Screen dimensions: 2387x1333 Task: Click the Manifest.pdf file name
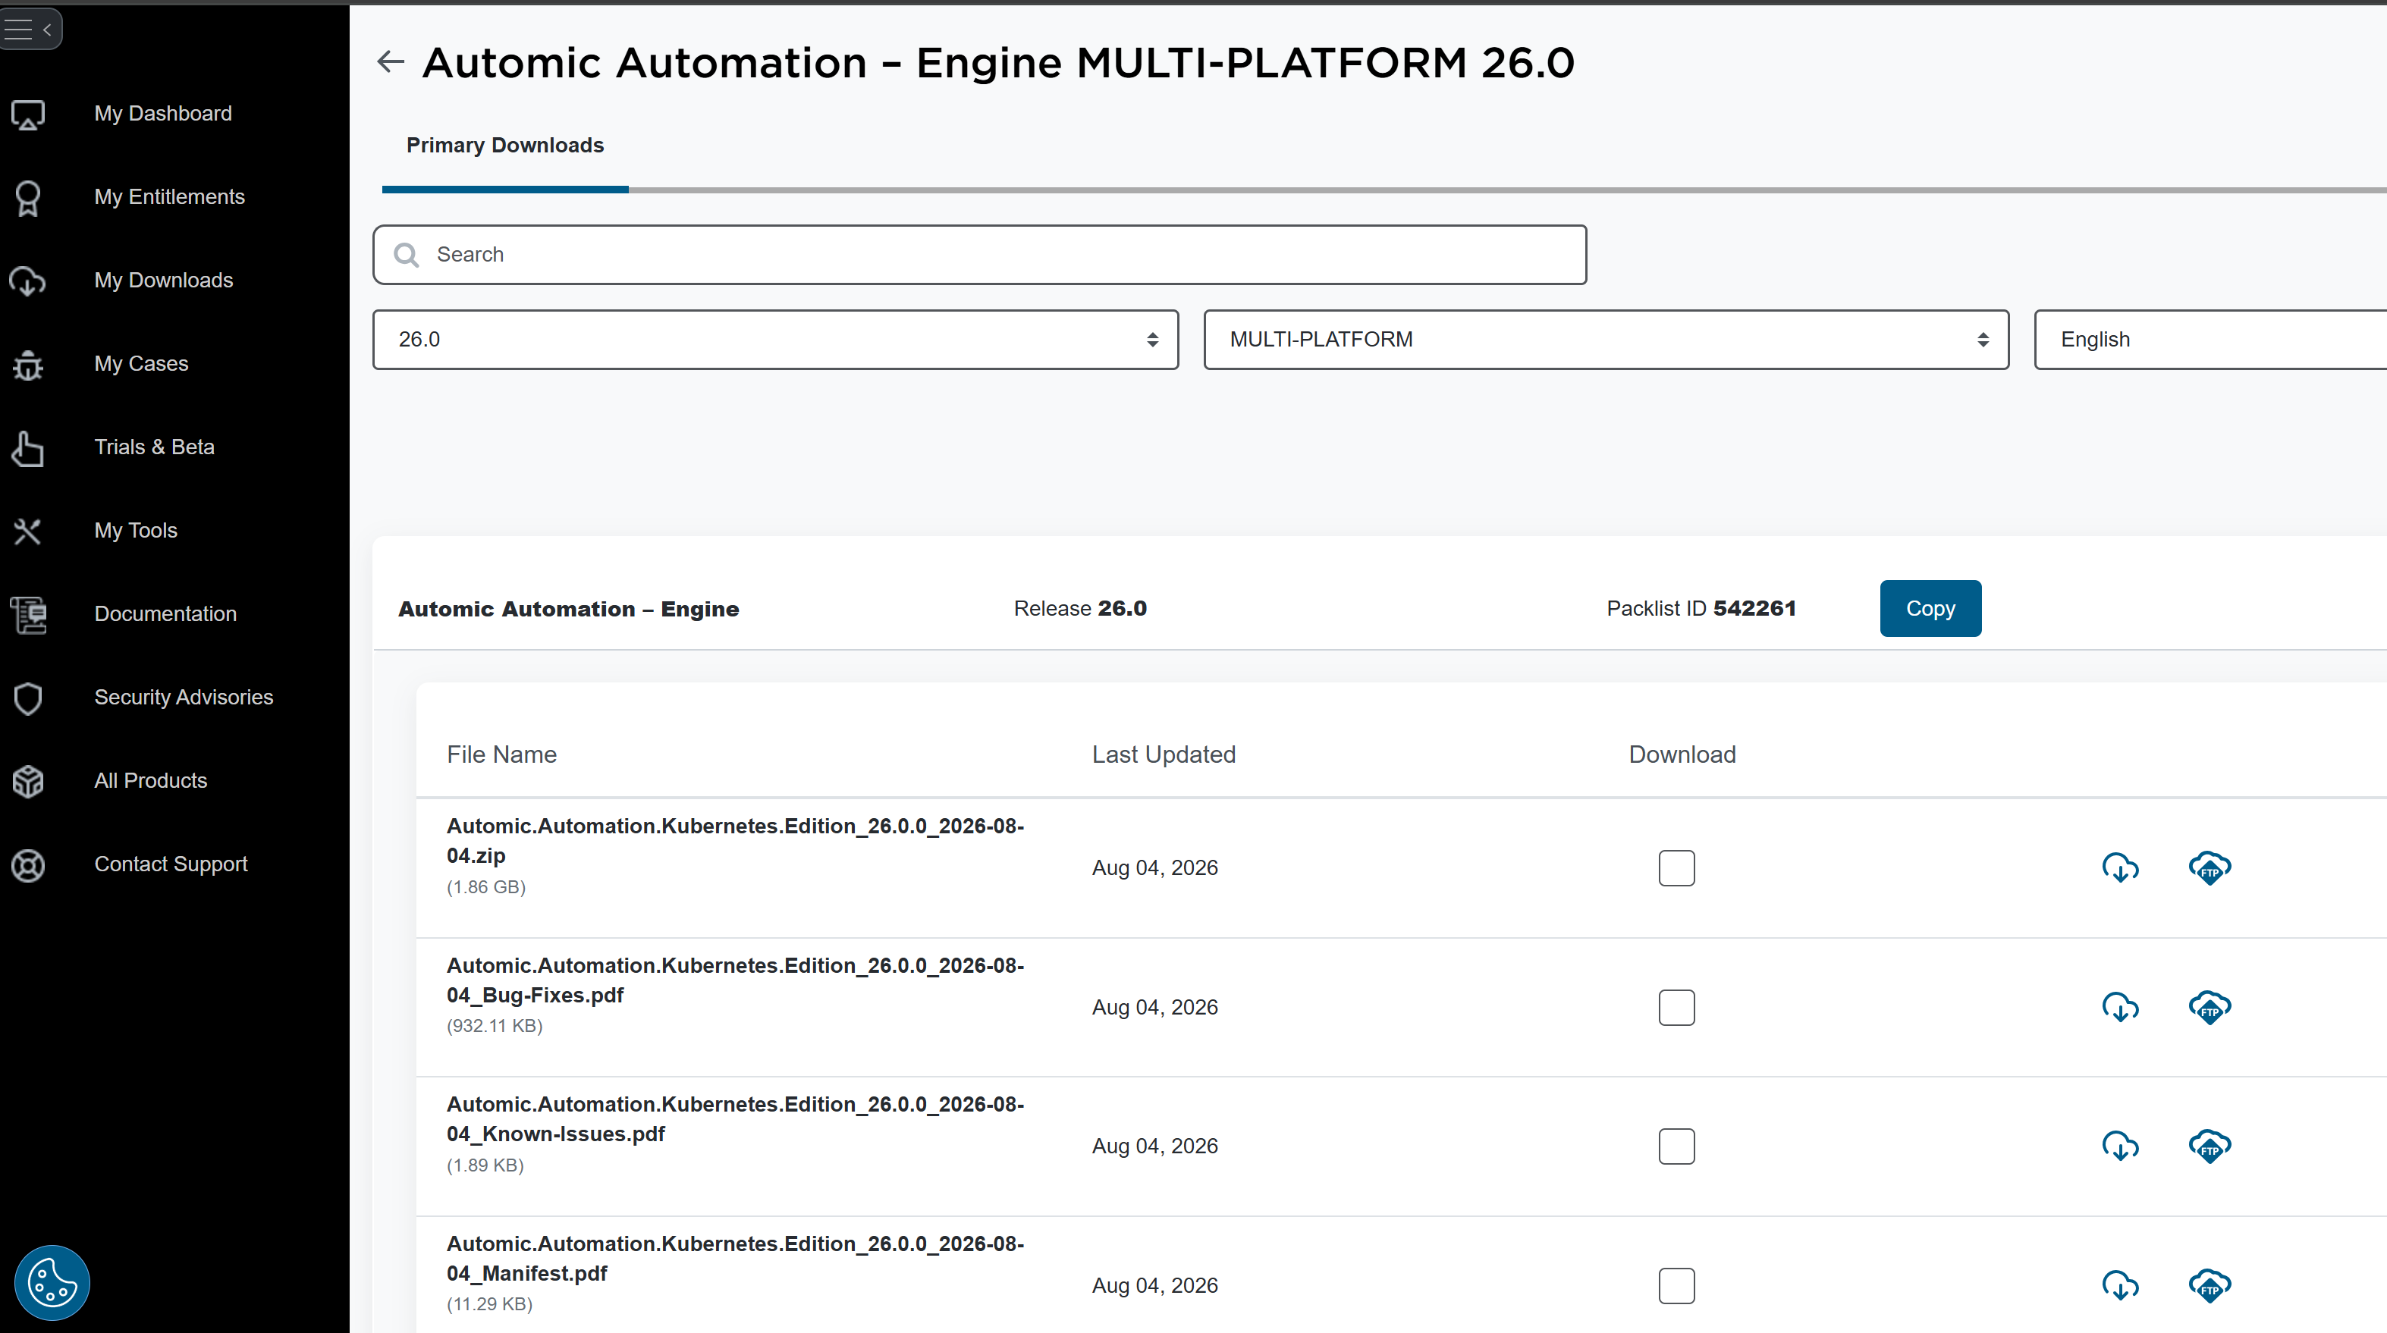[x=736, y=1258]
